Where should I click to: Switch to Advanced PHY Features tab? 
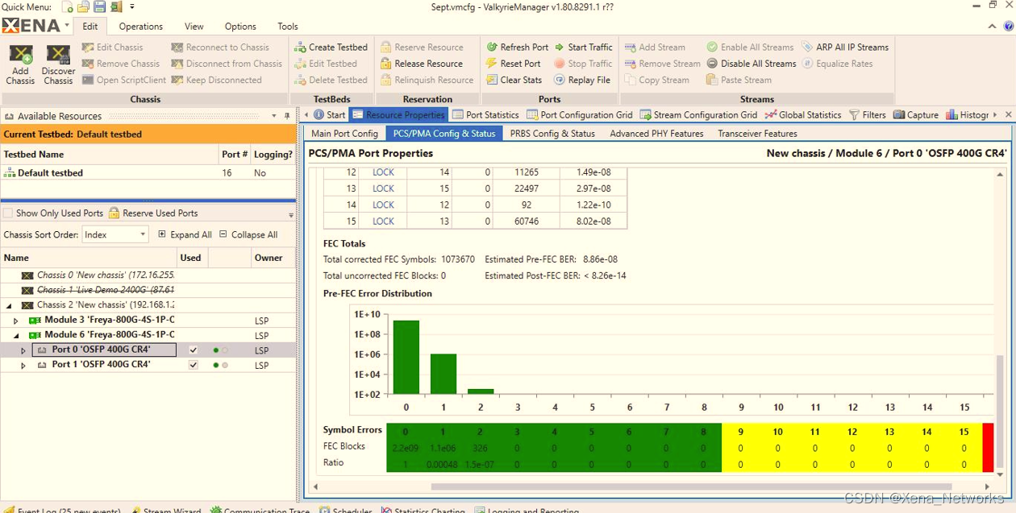[656, 134]
